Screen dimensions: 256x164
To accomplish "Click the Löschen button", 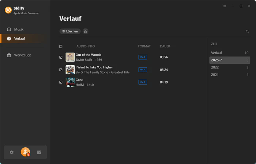I will coord(70,31).
